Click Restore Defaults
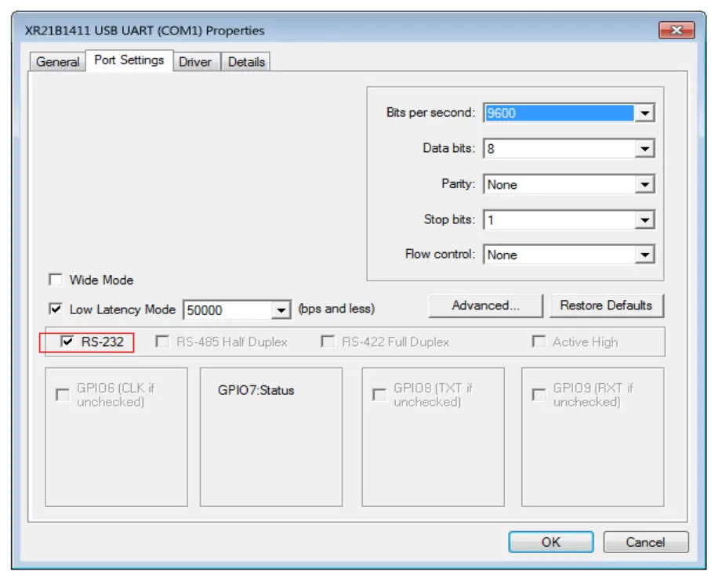The height and width of the screenshot is (586, 711). (608, 306)
